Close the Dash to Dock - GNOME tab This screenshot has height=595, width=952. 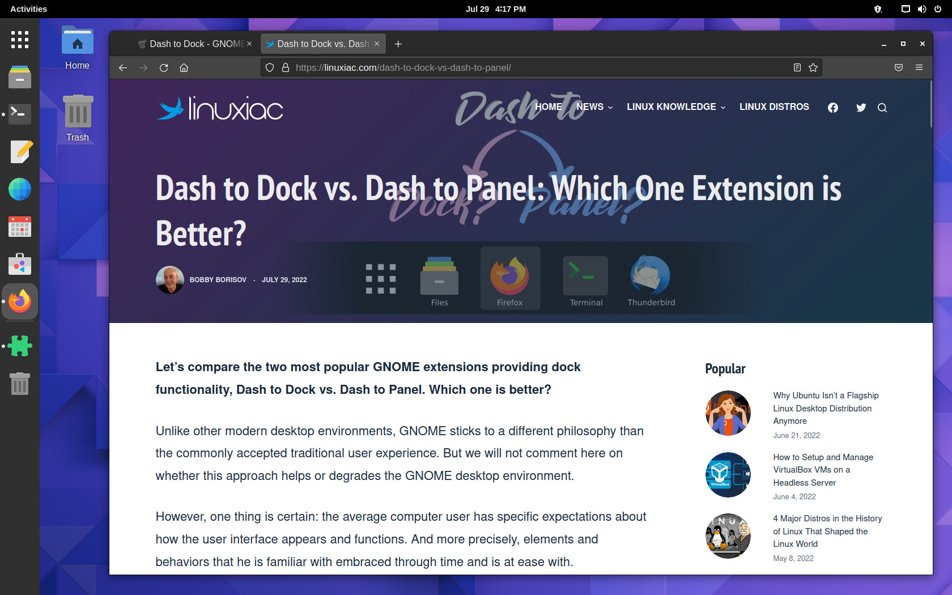pyautogui.click(x=249, y=44)
